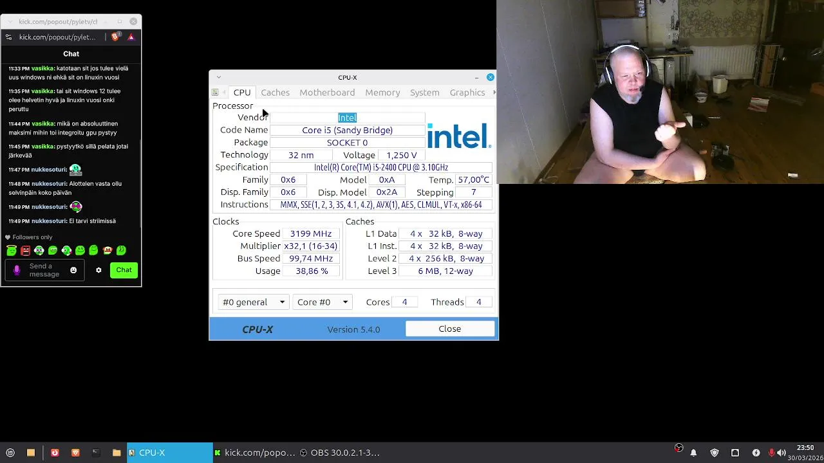824x463 pixels.
Task: Open site settings icon in Kick address bar
Action: [8, 37]
